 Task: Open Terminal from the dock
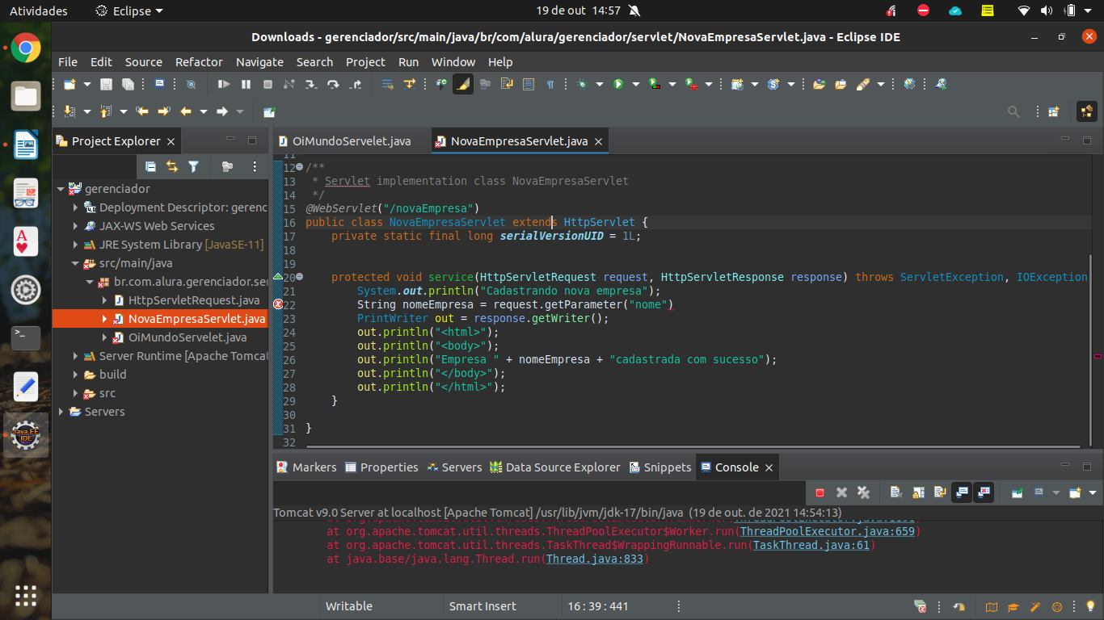26,337
